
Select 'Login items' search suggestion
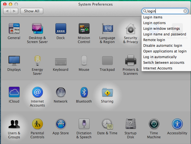[x=166, y=17]
